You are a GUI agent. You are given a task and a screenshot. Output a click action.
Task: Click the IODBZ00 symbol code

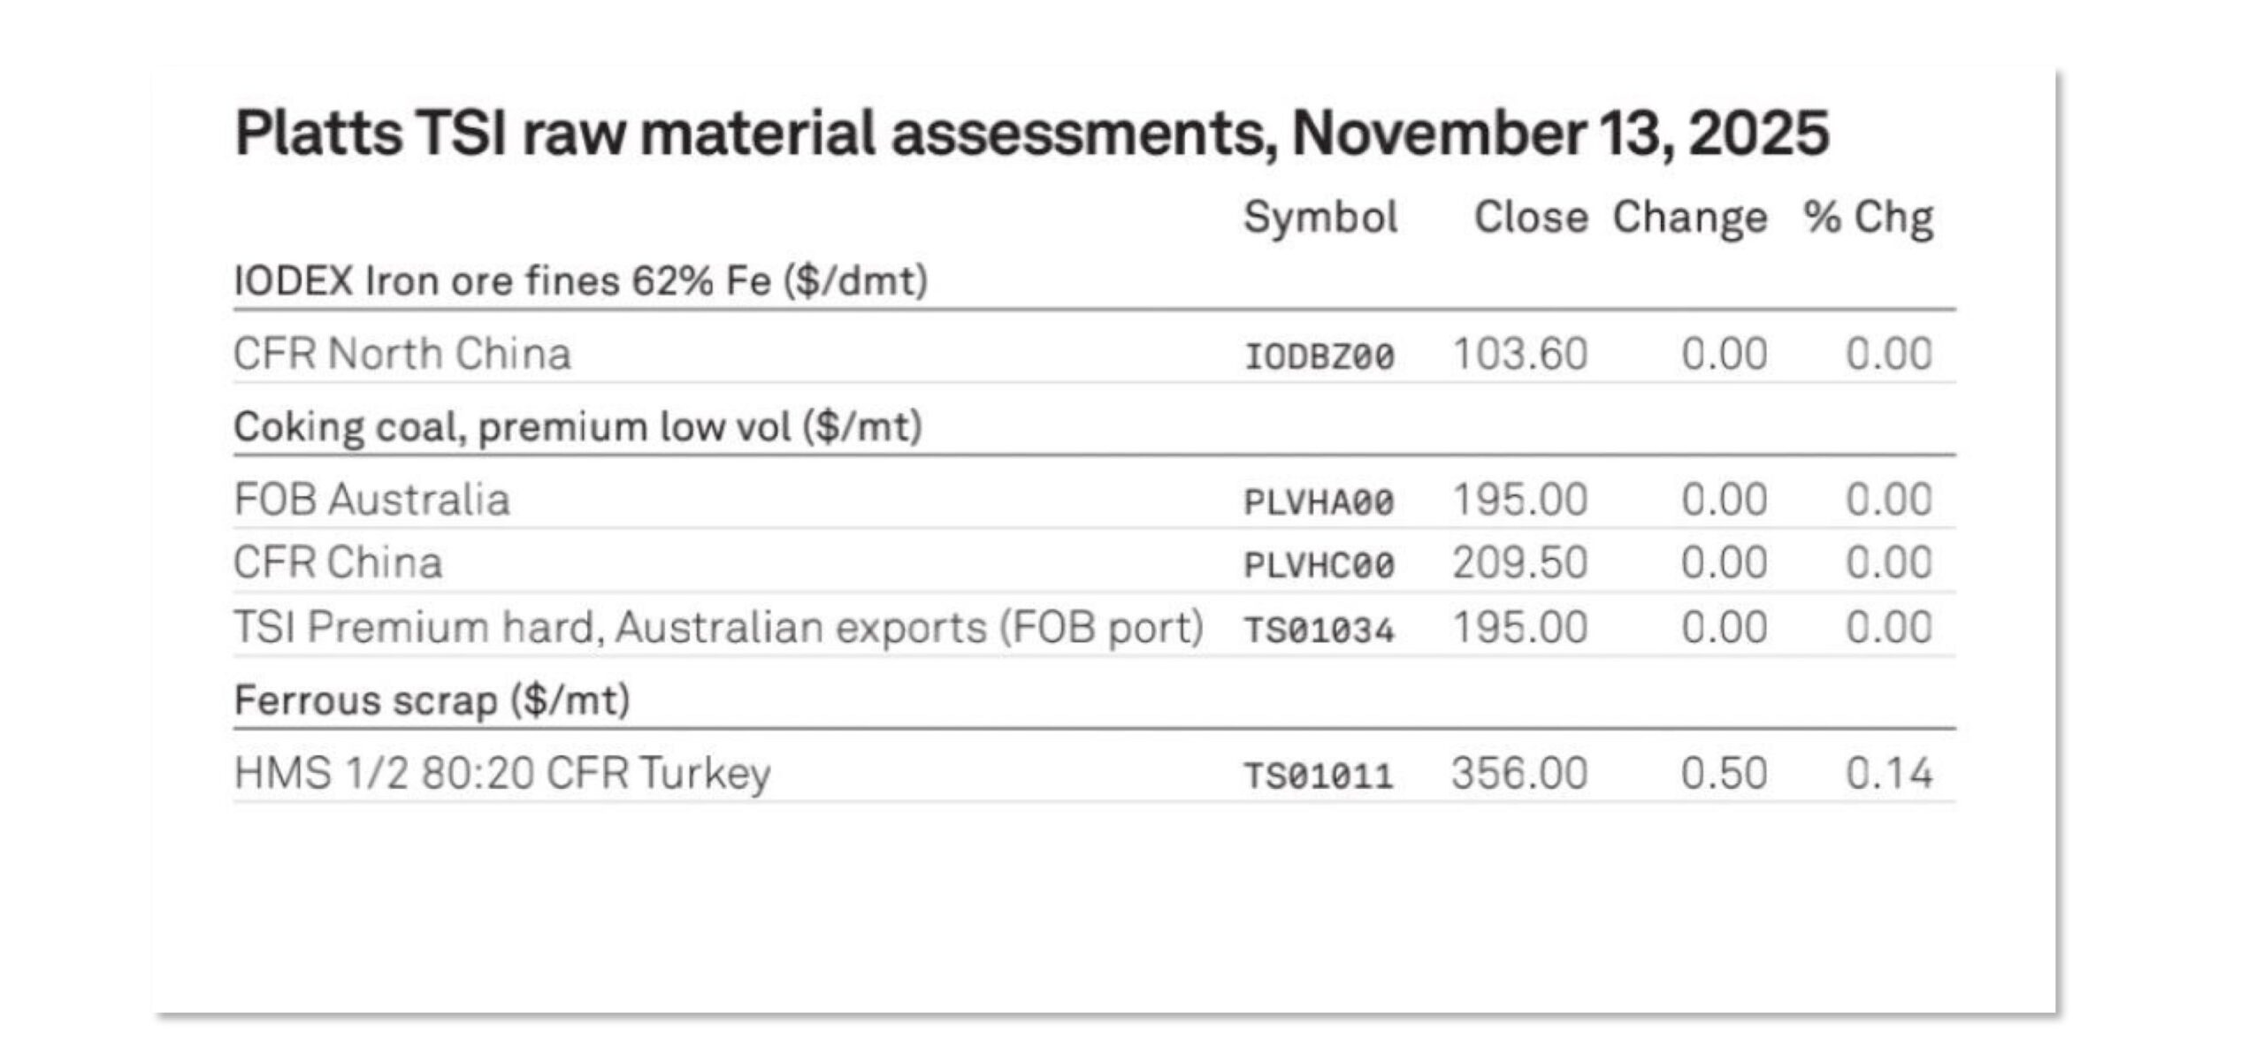tap(1319, 356)
